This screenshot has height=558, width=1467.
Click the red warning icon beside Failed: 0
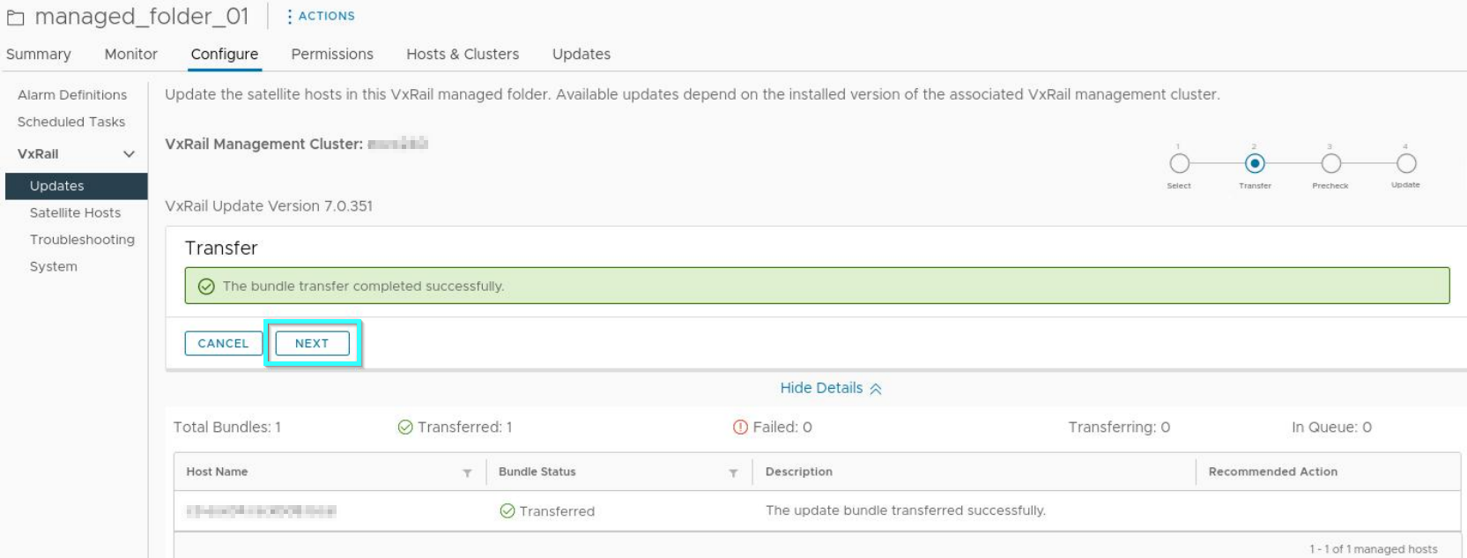click(740, 428)
